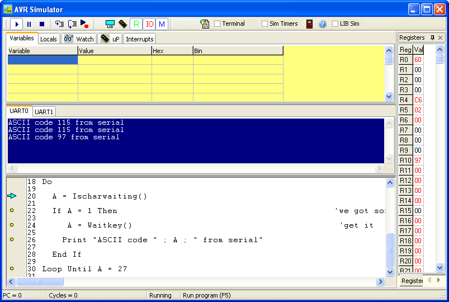The height and width of the screenshot is (302, 449).
Task: Open the Locals tab
Action: point(49,39)
